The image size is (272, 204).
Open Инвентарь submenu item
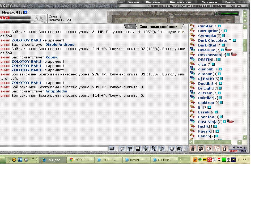(x=155, y=6)
